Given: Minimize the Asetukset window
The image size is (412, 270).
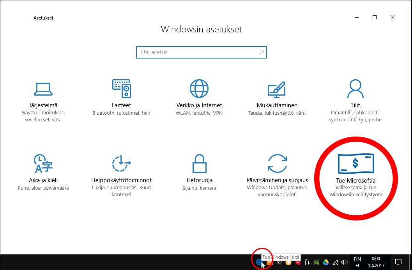Looking at the screenshot, I should [x=357, y=17].
